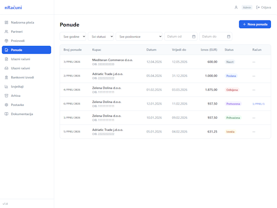Screen dimensions: 277x208
Task: Focus the Datum do date field
Action: 216,37
